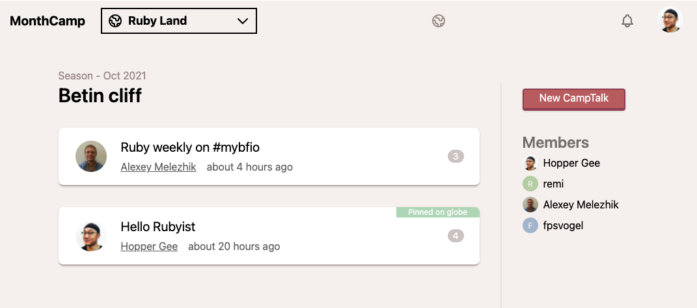Click Hopper Gee's avatar on the Hello Rubyist post
The height and width of the screenshot is (308, 697).
coord(91,236)
